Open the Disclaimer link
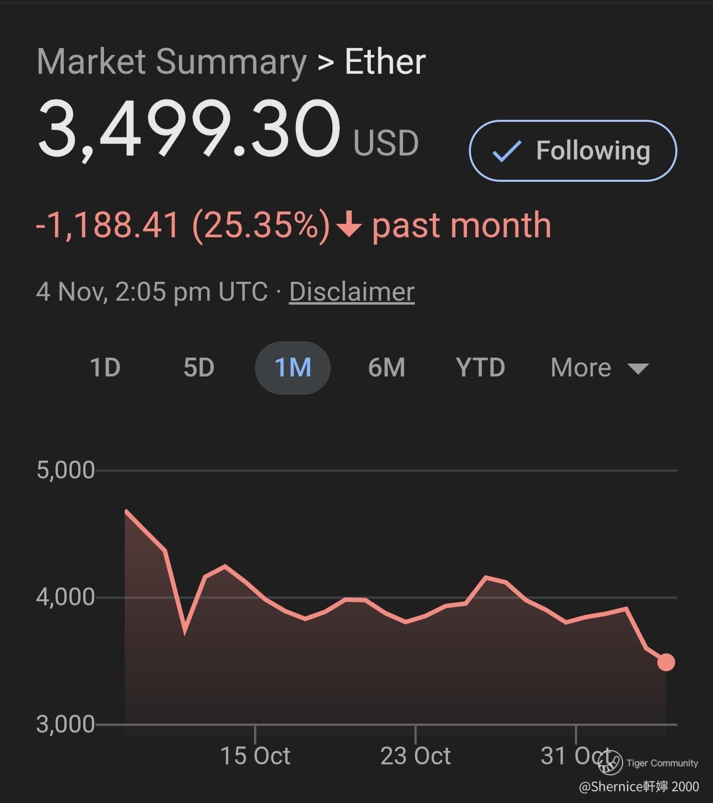The width and height of the screenshot is (713, 803). [x=352, y=292]
